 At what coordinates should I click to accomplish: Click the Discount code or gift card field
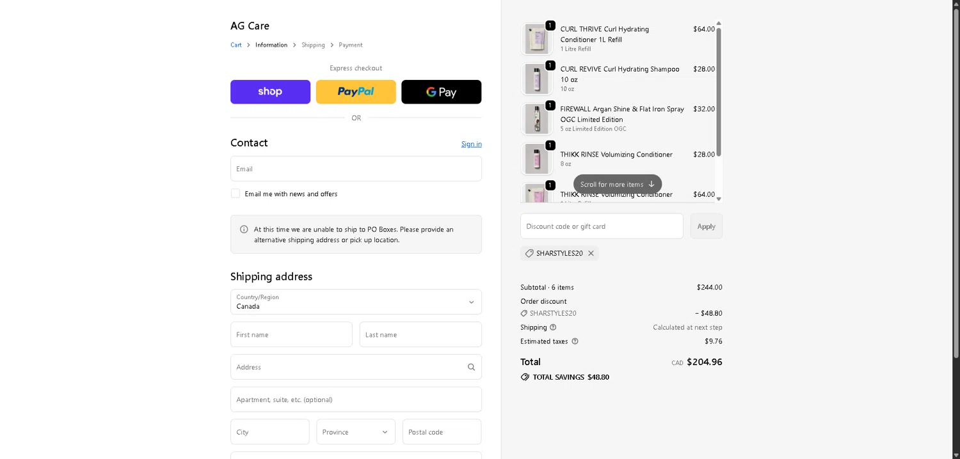[602, 226]
